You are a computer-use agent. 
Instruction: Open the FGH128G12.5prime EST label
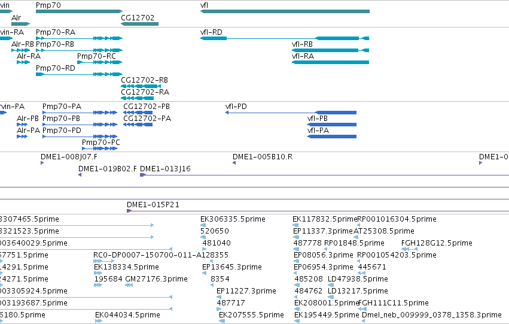click(x=437, y=243)
